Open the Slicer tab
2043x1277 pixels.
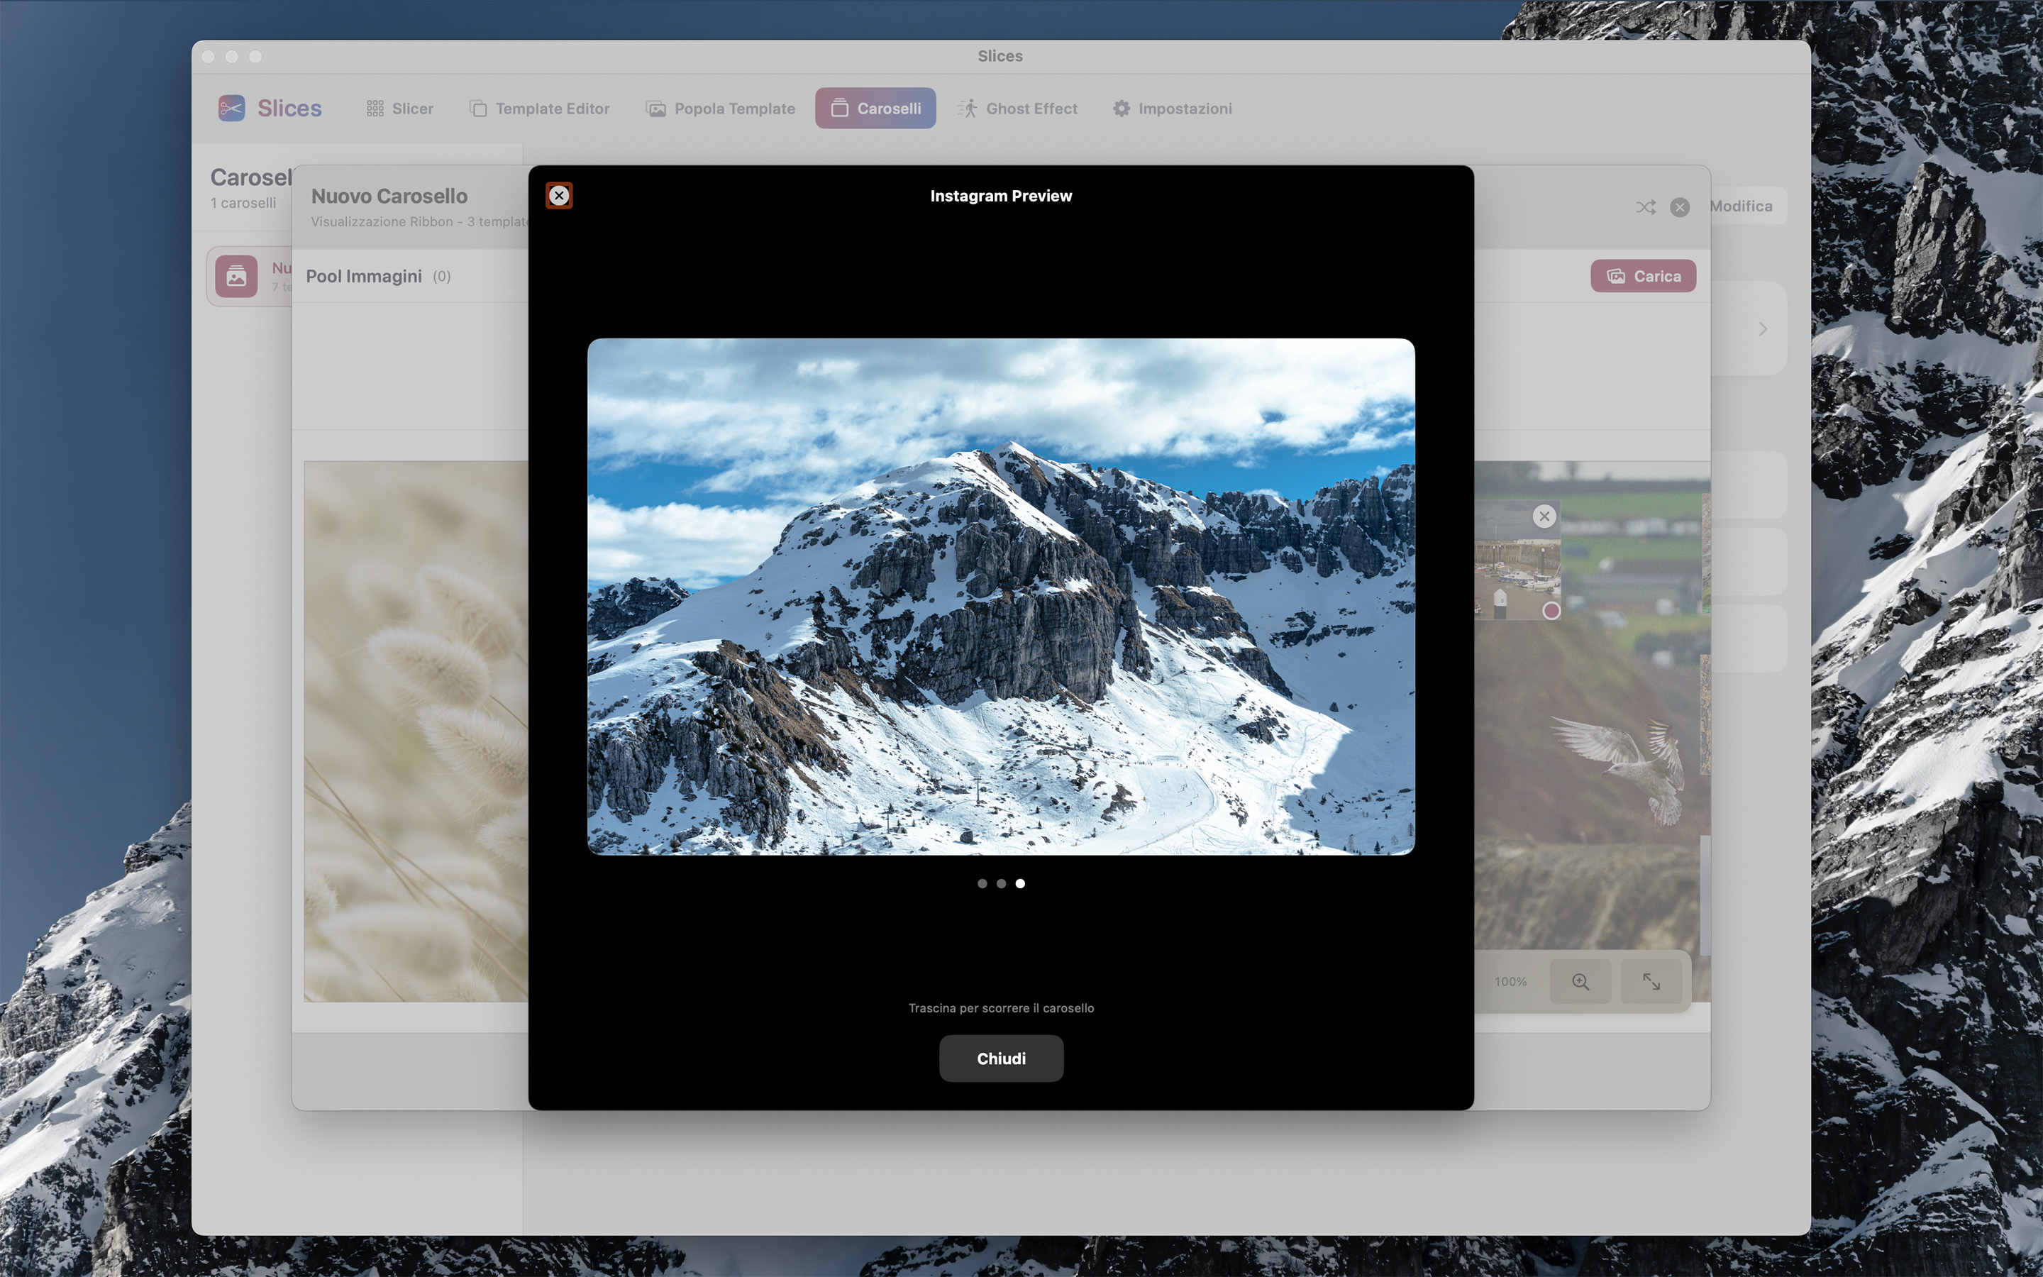coord(400,108)
